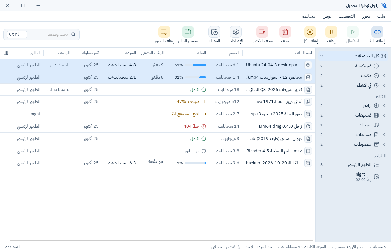Viewport: 391px width, 252px height.
Task: Open the التحميلات menu
Action: coord(347,16)
